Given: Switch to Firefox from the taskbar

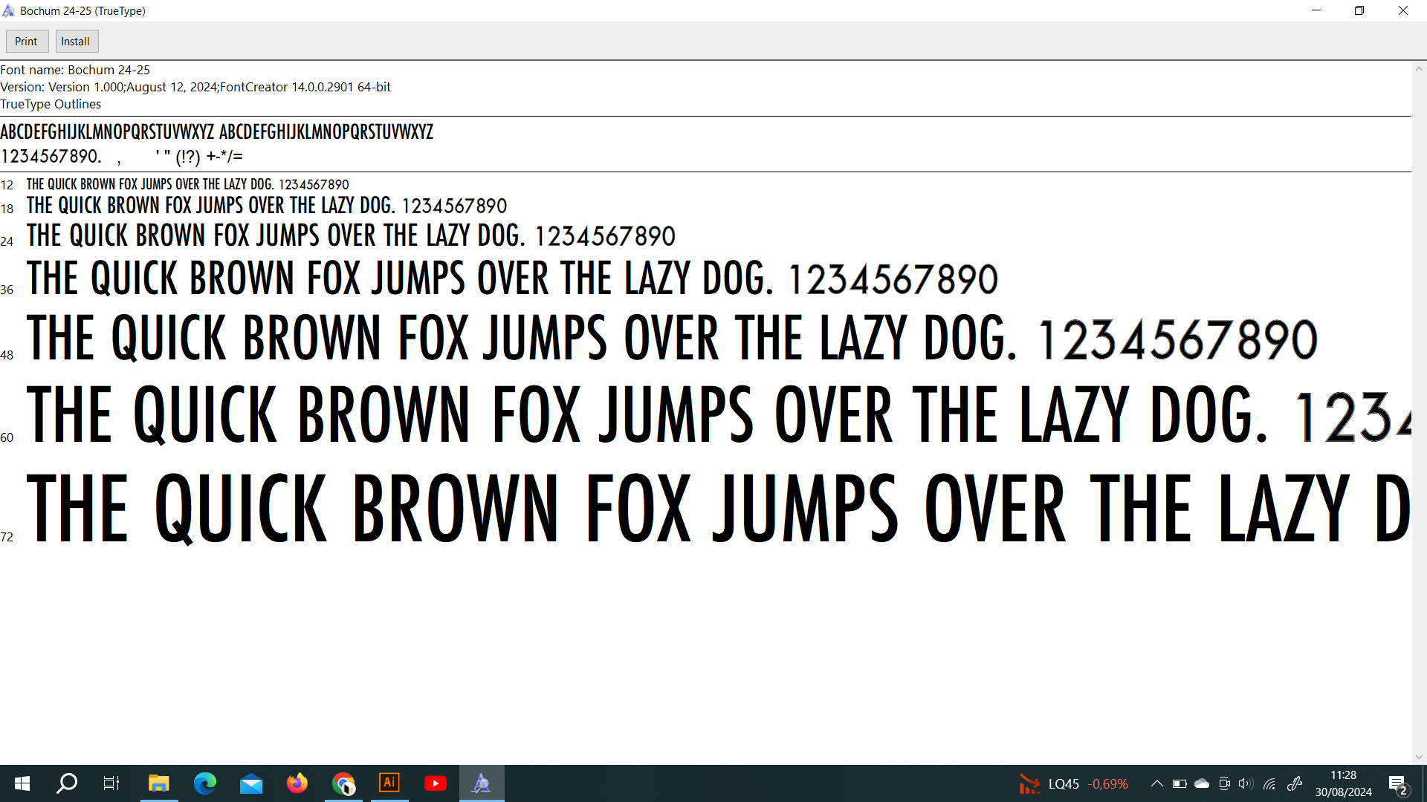Looking at the screenshot, I should (x=297, y=783).
